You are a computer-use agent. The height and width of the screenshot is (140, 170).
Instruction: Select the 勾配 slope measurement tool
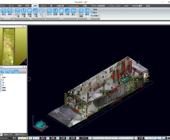[67, 12]
